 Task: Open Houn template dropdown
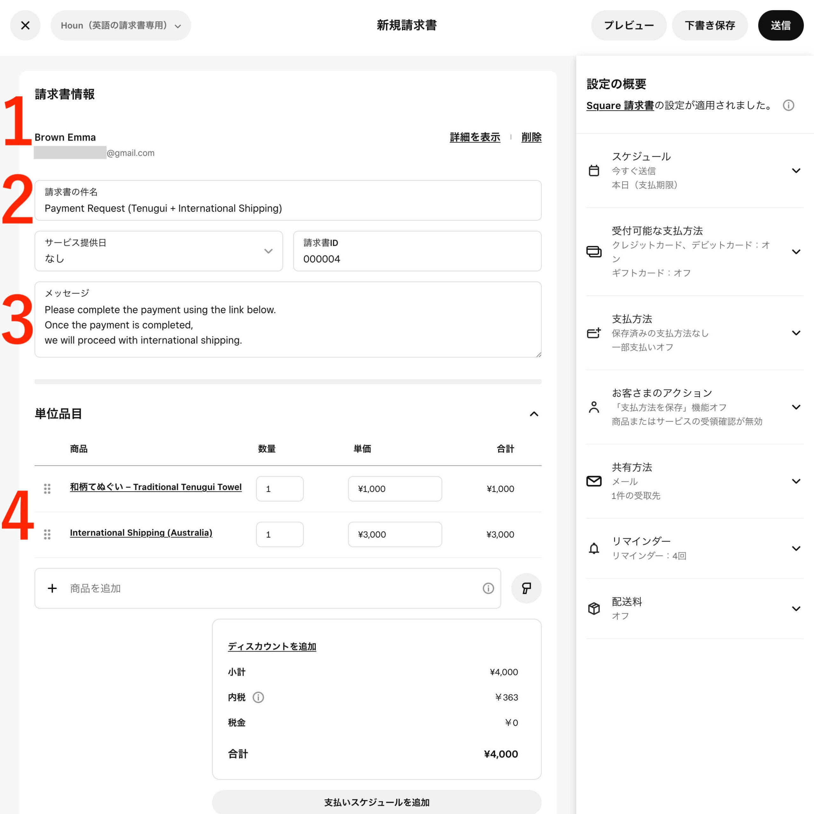(x=121, y=25)
